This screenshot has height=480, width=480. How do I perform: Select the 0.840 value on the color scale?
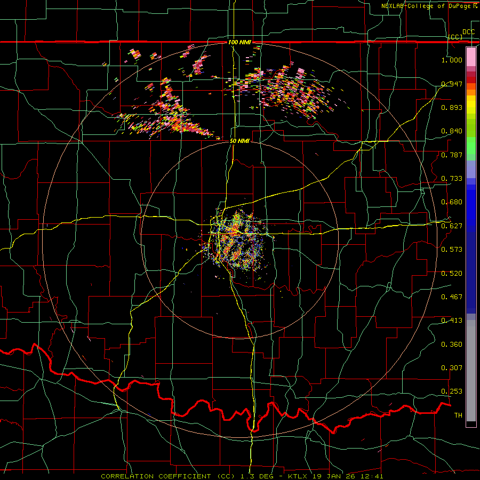pyautogui.click(x=452, y=131)
